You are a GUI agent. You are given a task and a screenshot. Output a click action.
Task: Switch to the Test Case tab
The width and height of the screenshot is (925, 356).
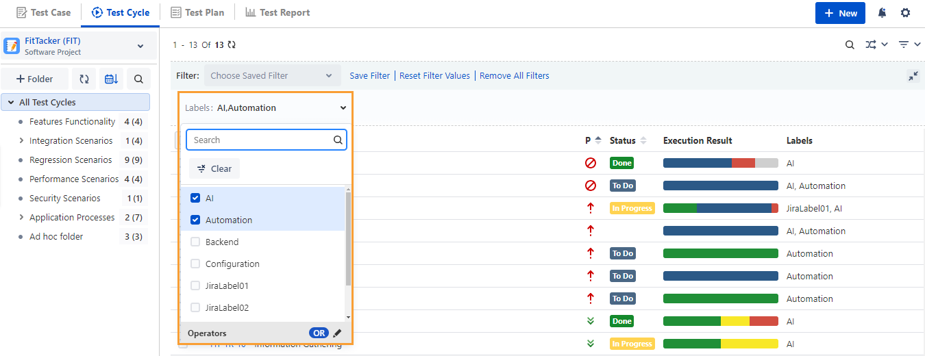[x=43, y=12]
